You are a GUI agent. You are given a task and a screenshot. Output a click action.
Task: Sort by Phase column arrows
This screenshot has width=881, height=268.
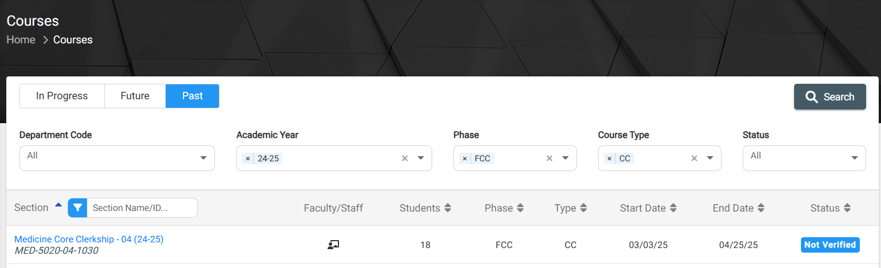(x=520, y=208)
